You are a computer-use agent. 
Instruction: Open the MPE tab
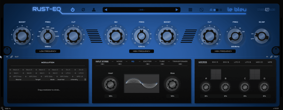pyautogui.click(x=270, y=62)
